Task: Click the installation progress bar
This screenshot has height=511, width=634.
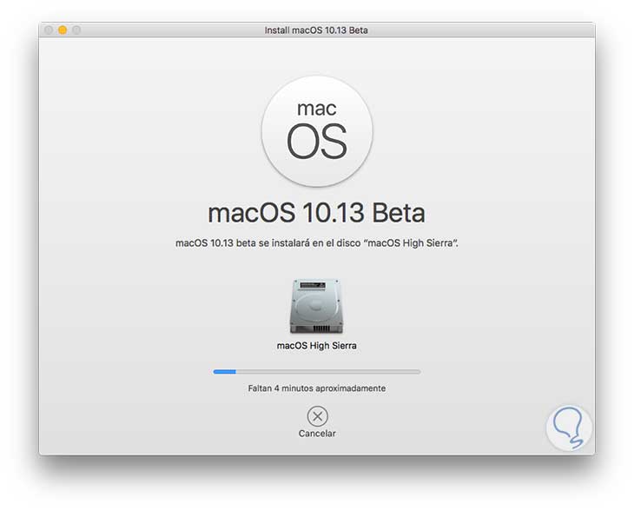Action: tap(317, 371)
